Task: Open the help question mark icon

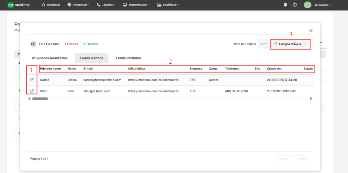Action: pyautogui.click(x=295, y=4)
